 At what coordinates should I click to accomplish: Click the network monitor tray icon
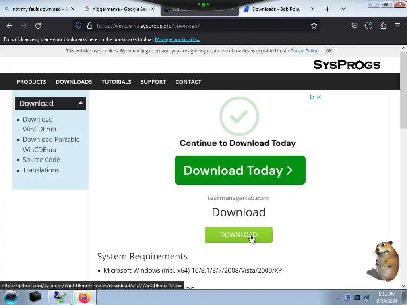click(x=357, y=297)
